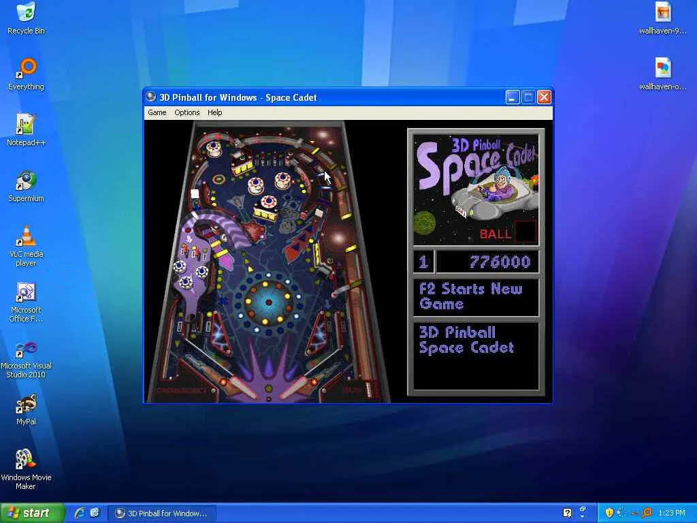Viewport: 697px width, 523px height.
Task: Select the Supermium browser desktop icon
Action: 26,186
